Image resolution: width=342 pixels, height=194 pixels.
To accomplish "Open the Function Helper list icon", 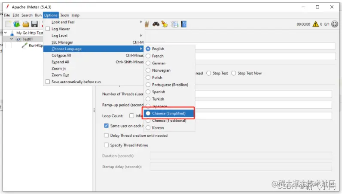I will point(175,24).
